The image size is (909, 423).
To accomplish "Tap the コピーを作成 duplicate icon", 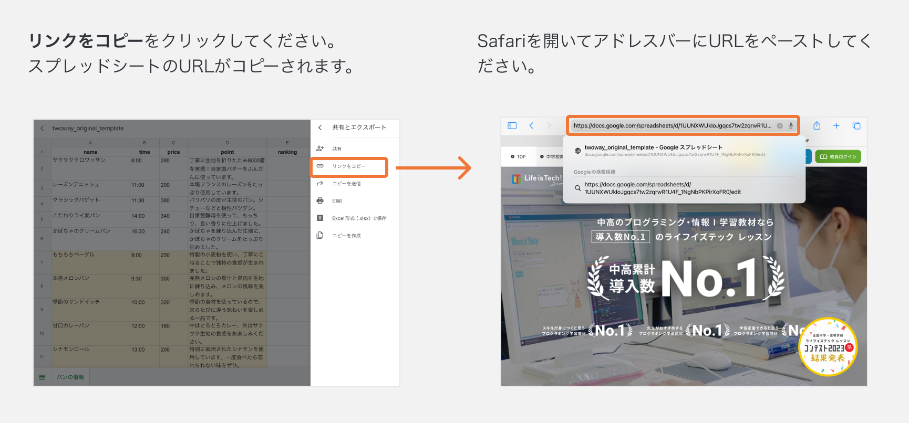I will click(320, 236).
